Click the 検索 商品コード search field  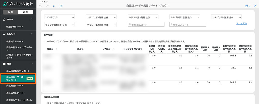tap(146, 24)
